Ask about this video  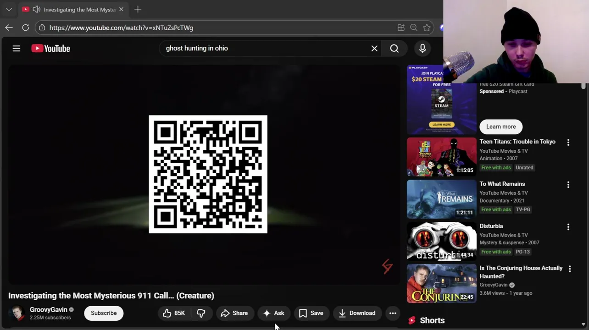[x=274, y=313]
